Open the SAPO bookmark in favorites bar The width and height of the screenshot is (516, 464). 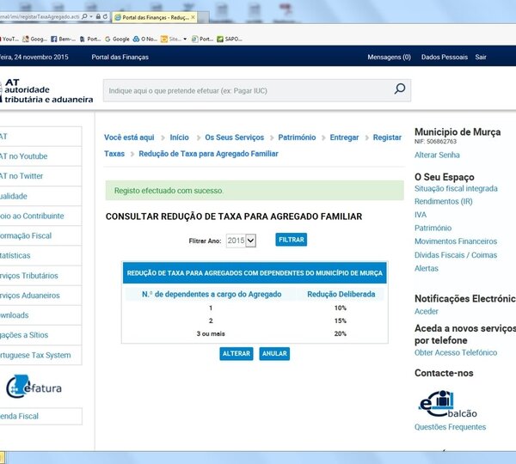(232, 39)
